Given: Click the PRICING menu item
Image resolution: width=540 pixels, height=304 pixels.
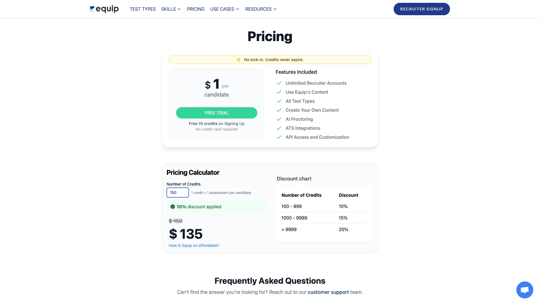Looking at the screenshot, I should [x=195, y=9].
